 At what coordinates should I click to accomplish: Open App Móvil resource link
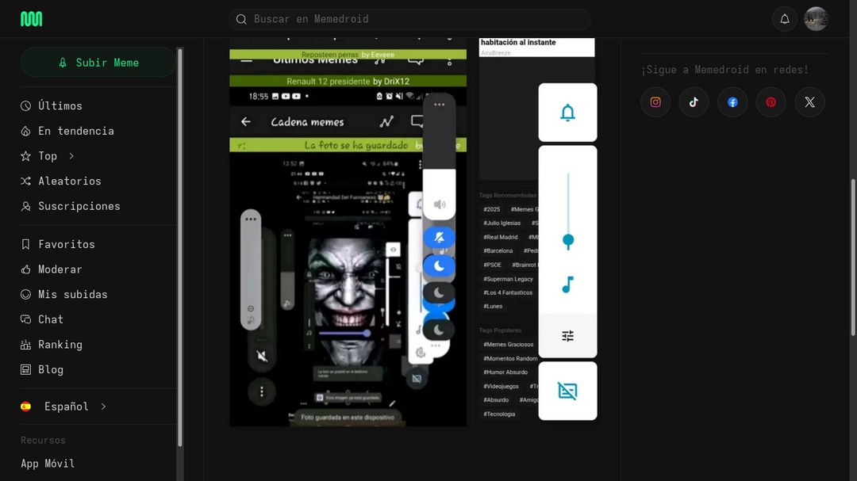pos(48,464)
